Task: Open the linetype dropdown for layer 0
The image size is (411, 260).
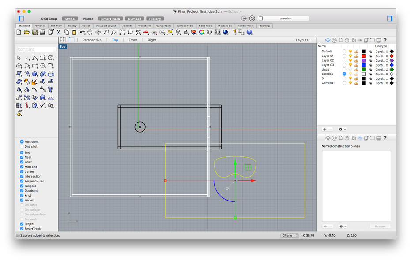Action: pyautogui.click(x=381, y=78)
